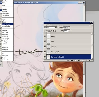Viewport: 99px width, 97px height.
Task: Open the Opacity slider arrow
Action: [69, 27]
